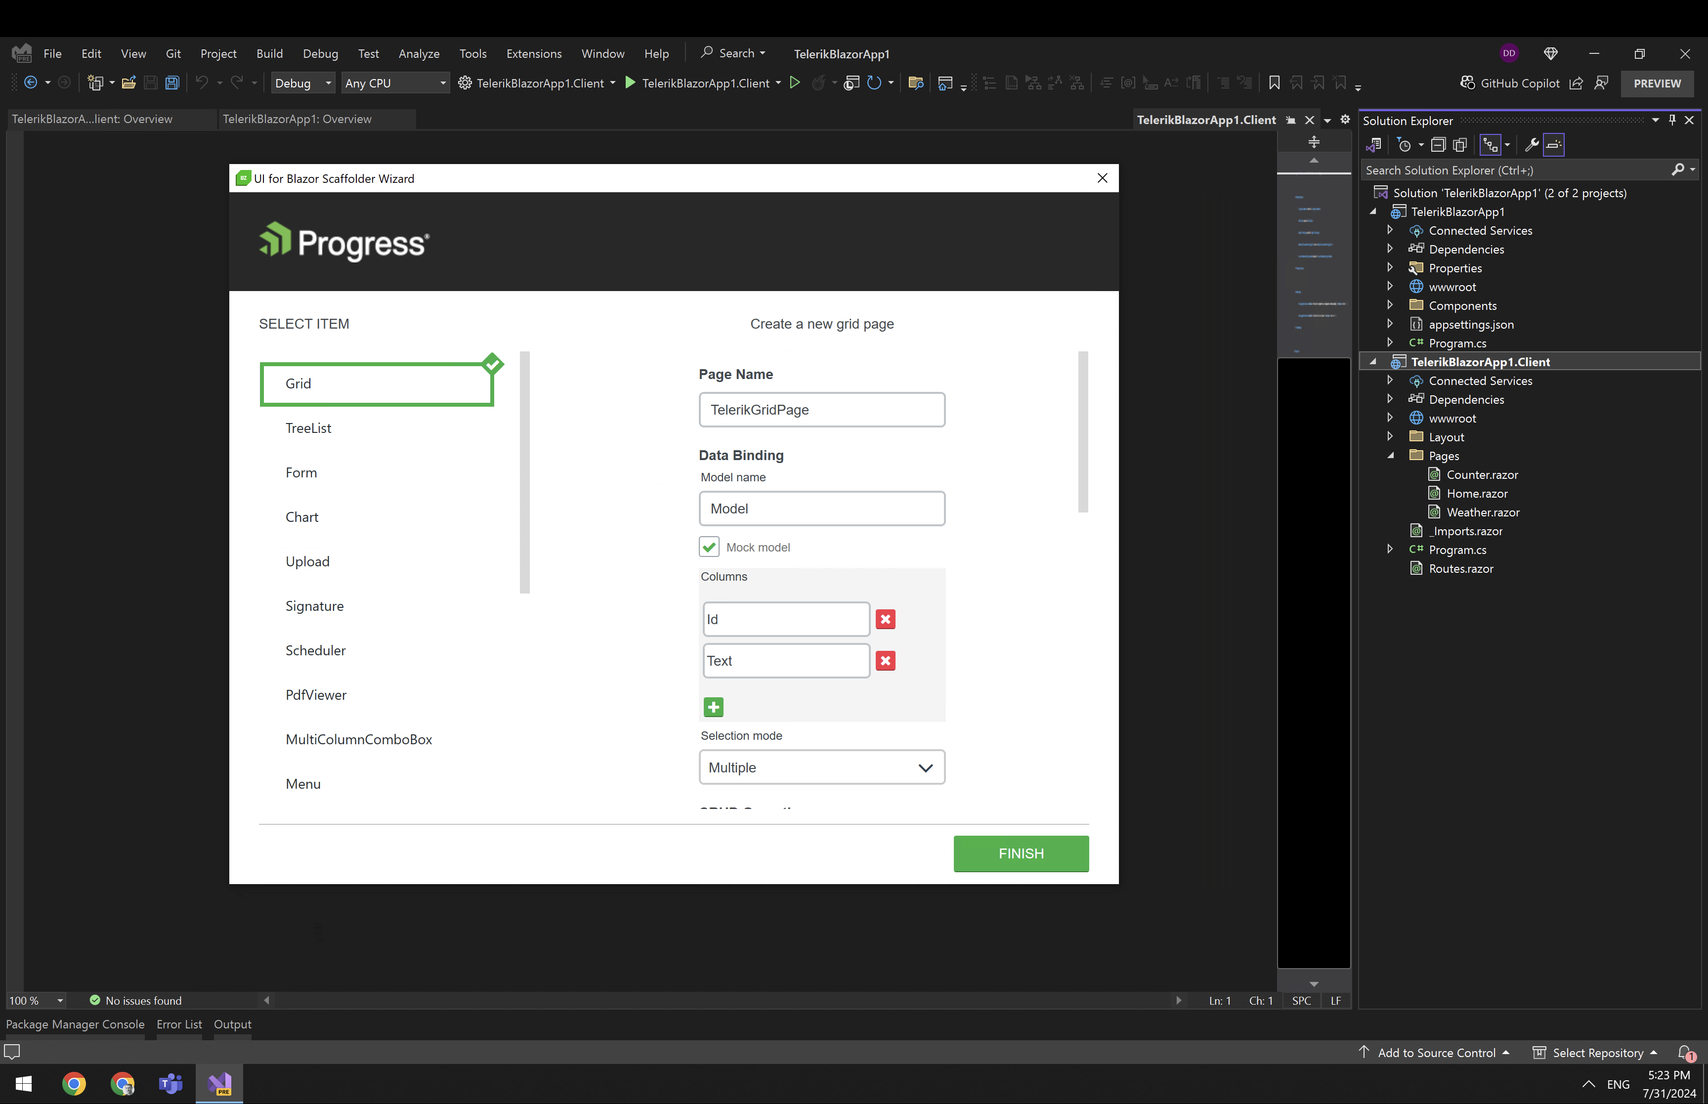The image size is (1708, 1104).
Task: Click the red remove button for Id column
Action: click(x=885, y=619)
